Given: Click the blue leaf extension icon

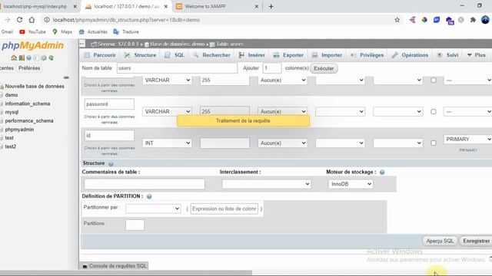Looking at the screenshot, I should pyautogui.click(x=437, y=20).
